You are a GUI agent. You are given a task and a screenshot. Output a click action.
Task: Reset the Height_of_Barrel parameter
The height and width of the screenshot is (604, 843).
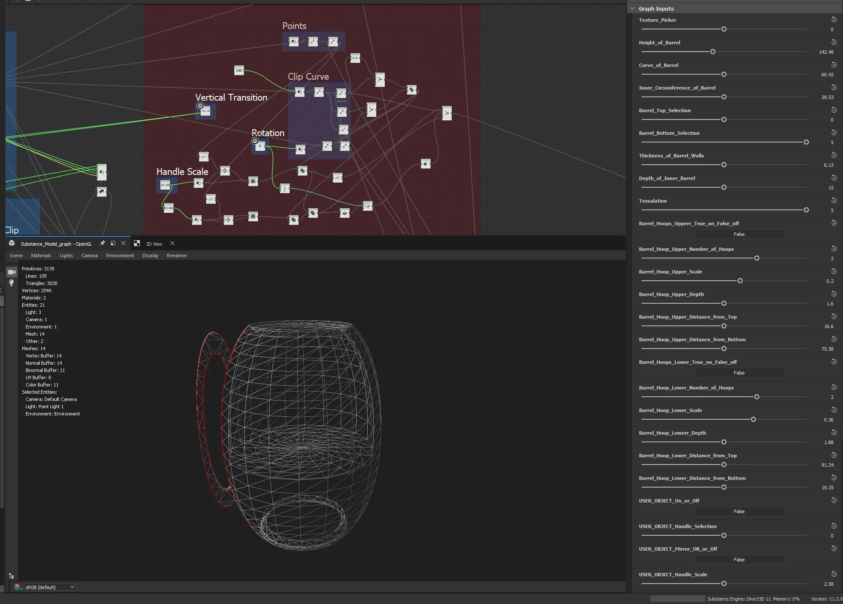[x=834, y=42]
